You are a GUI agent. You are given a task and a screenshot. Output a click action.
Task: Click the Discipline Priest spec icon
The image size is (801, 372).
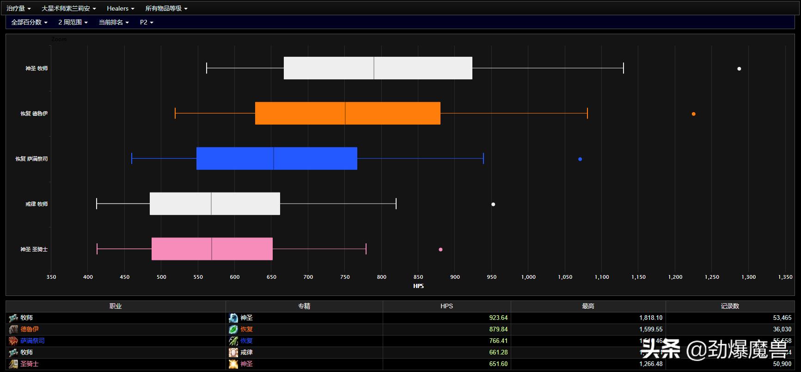(233, 353)
